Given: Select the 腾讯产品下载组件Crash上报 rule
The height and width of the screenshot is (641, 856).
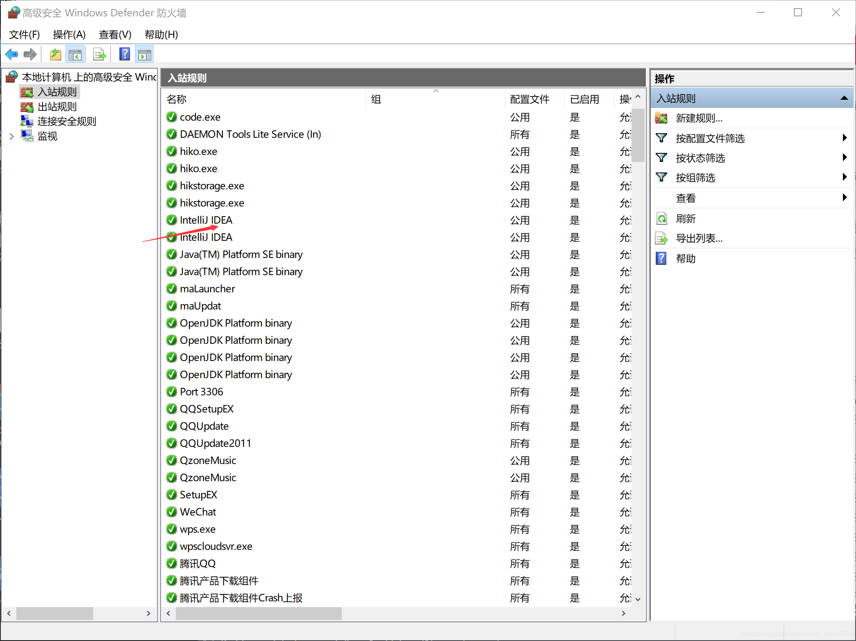Looking at the screenshot, I should click(x=241, y=598).
